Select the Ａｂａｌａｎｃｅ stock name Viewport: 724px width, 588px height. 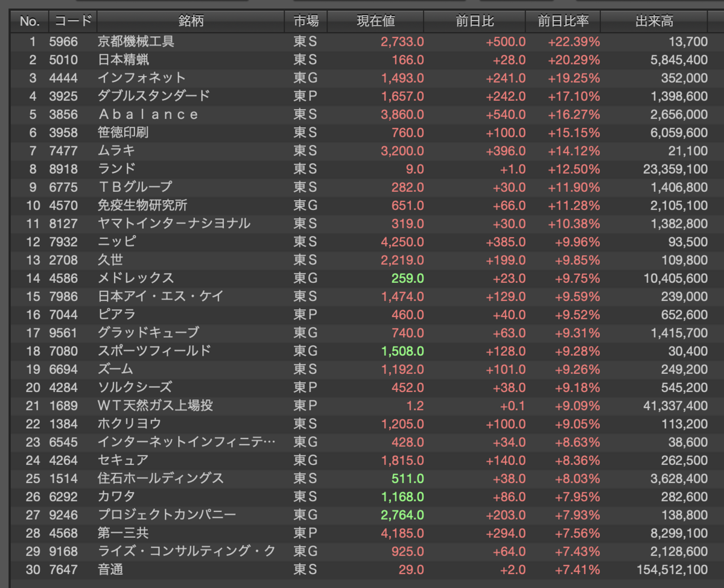(148, 115)
